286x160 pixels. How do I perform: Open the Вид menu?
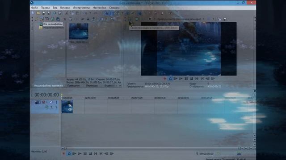click(55, 8)
